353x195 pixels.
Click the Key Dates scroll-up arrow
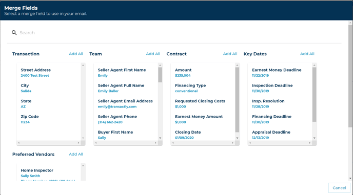(x=315, y=65)
